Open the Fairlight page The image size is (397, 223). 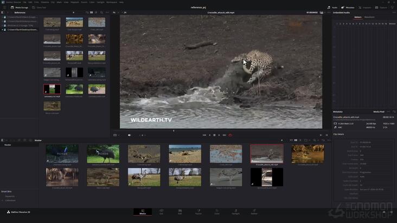click(x=235, y=212)
